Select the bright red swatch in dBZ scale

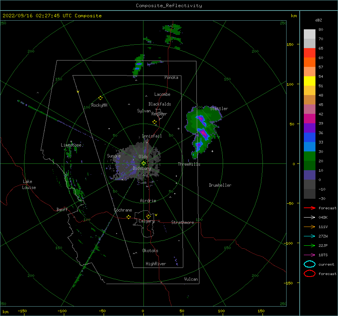pos(309,53)
